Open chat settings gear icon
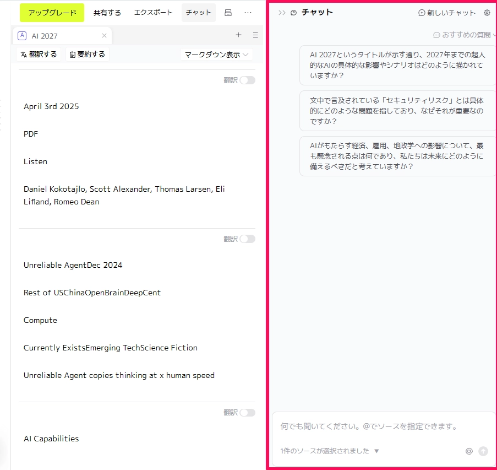This screenshot has height=470, width=497. [487, 13]
